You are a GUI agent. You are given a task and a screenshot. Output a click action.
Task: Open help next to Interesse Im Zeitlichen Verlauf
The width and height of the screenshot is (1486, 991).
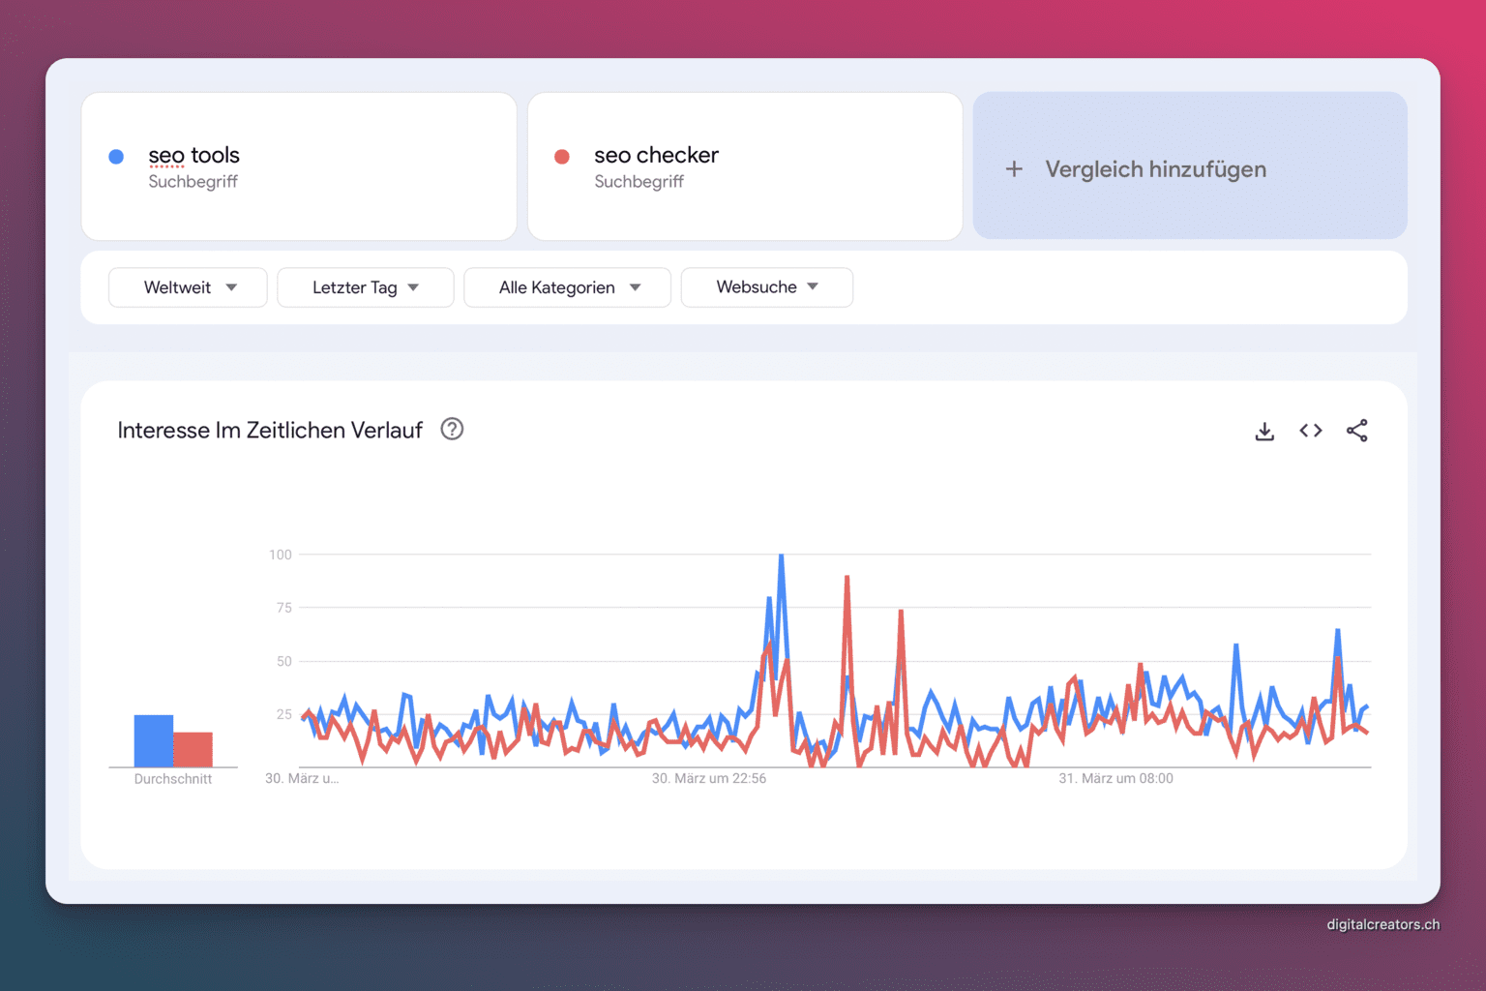point(452,429)
